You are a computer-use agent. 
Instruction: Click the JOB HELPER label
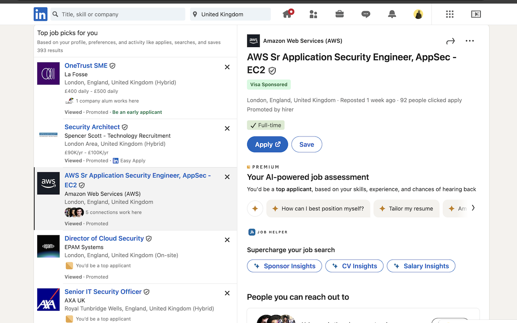pos(272,232)
